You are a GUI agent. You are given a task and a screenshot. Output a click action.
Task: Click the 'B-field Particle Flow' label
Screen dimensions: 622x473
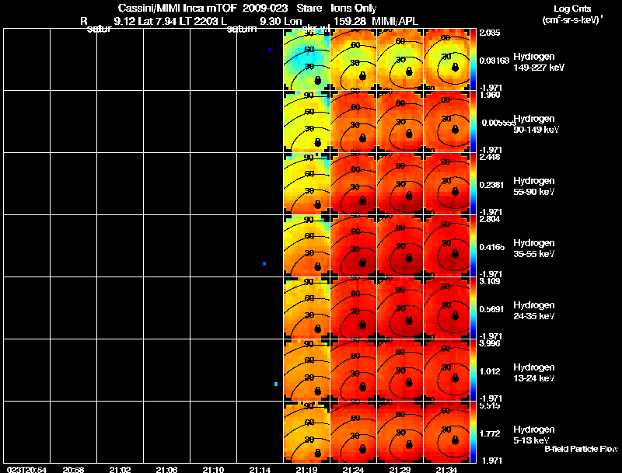[x=580, y=449]
